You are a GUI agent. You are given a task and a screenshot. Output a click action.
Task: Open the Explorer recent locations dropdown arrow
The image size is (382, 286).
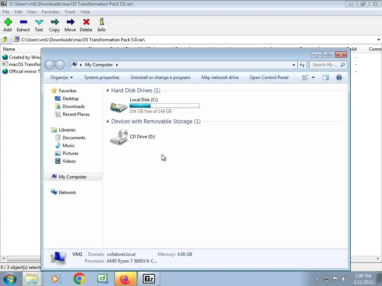pos(67,65)
